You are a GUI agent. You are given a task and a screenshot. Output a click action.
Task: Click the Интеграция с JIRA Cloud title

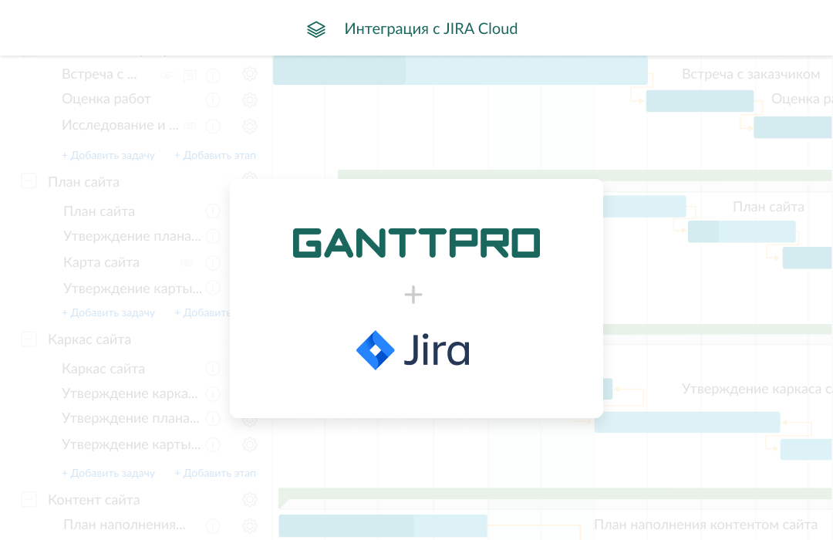(431, 29)
